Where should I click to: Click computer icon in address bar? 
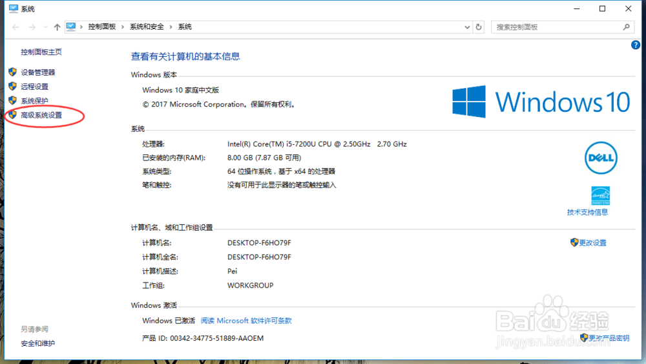pos(71,27)
